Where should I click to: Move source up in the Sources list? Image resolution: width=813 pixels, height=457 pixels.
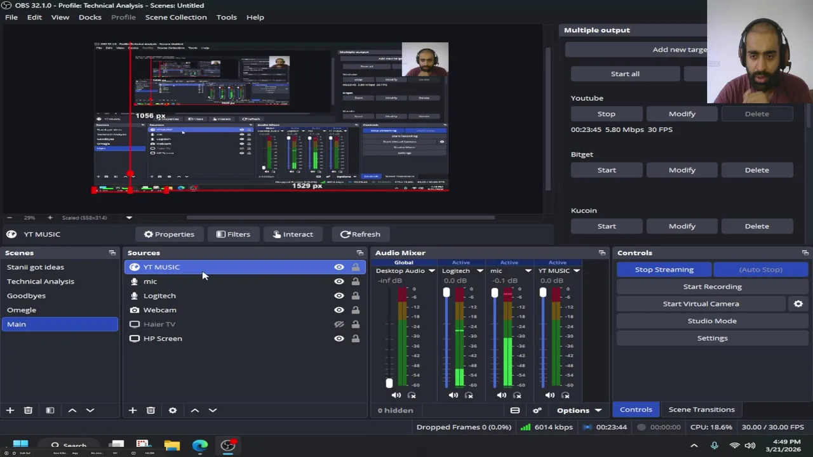tap(195, 411)
